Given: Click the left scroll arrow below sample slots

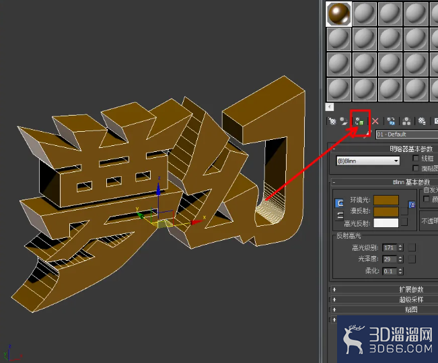Looking at the screenshot, I should (329, 107).
